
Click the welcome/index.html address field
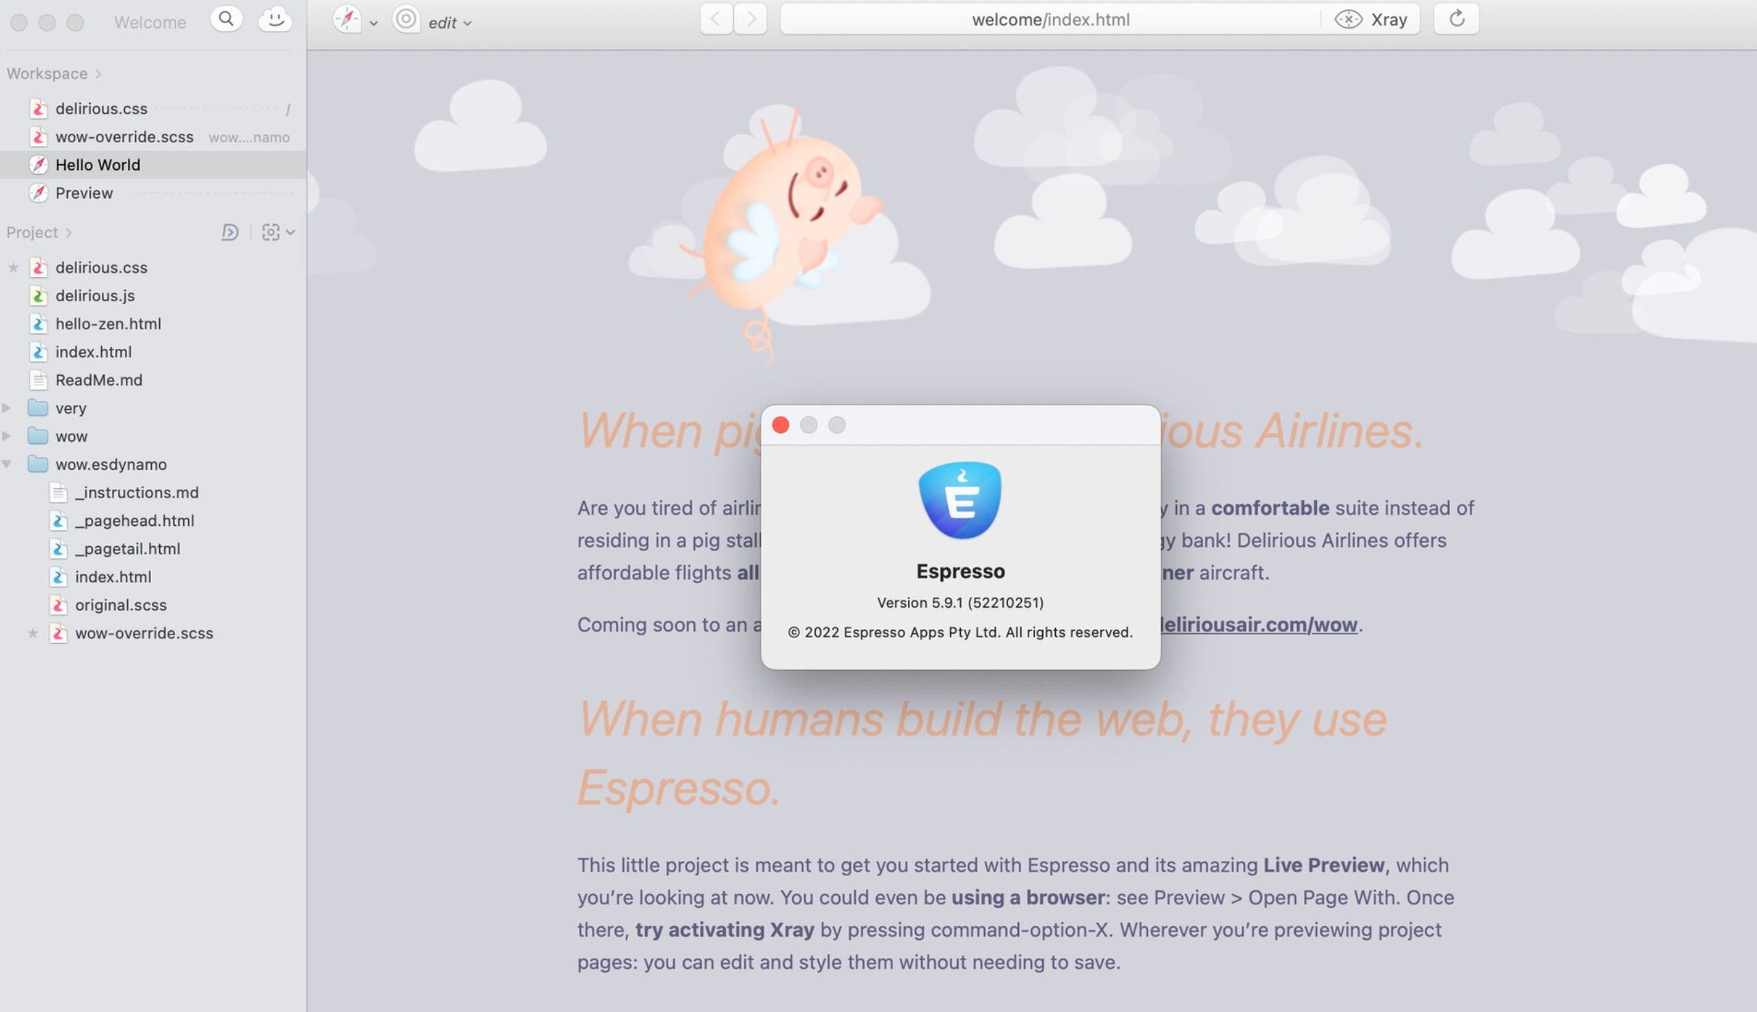tap(1050, 19)
